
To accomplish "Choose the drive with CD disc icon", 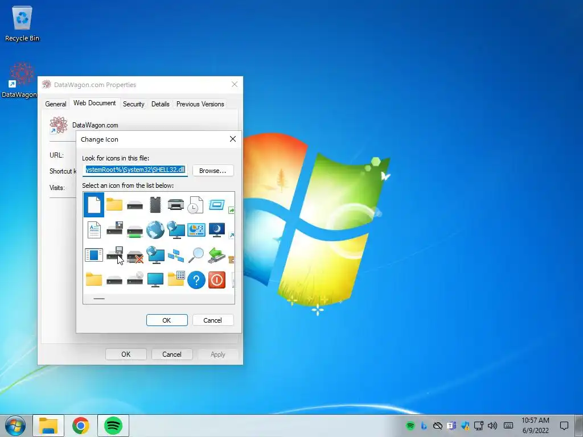I will (x=135, y=279).
